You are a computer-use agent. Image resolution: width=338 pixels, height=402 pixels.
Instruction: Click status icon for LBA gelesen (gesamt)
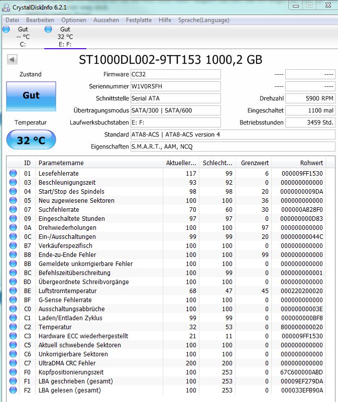coord(13,390)
